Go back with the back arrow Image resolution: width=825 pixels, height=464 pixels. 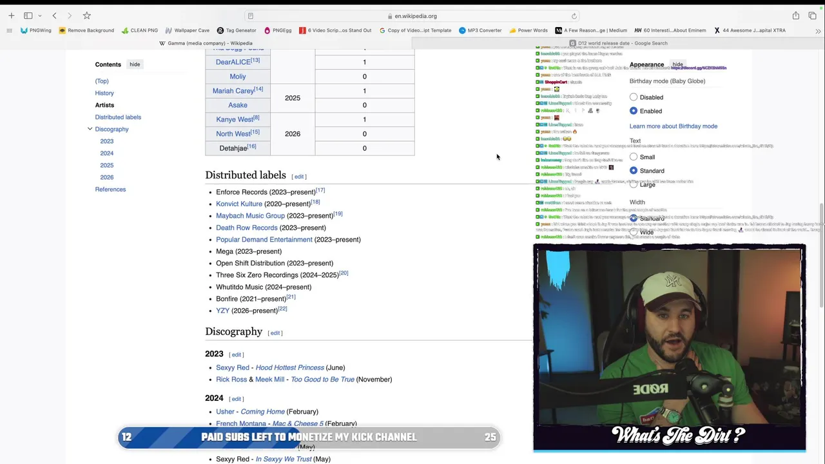pyautogui.click(x=55, y=15)
